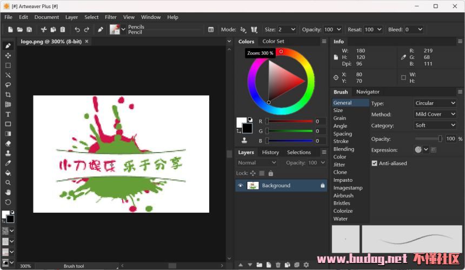Select the Text tool
Viewport: 465px width, 270px height.
[x=8, y=114]
